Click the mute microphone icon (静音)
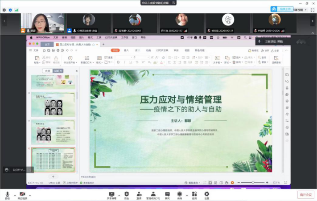Viewport: 317px width, 201px height. [7, 194]
